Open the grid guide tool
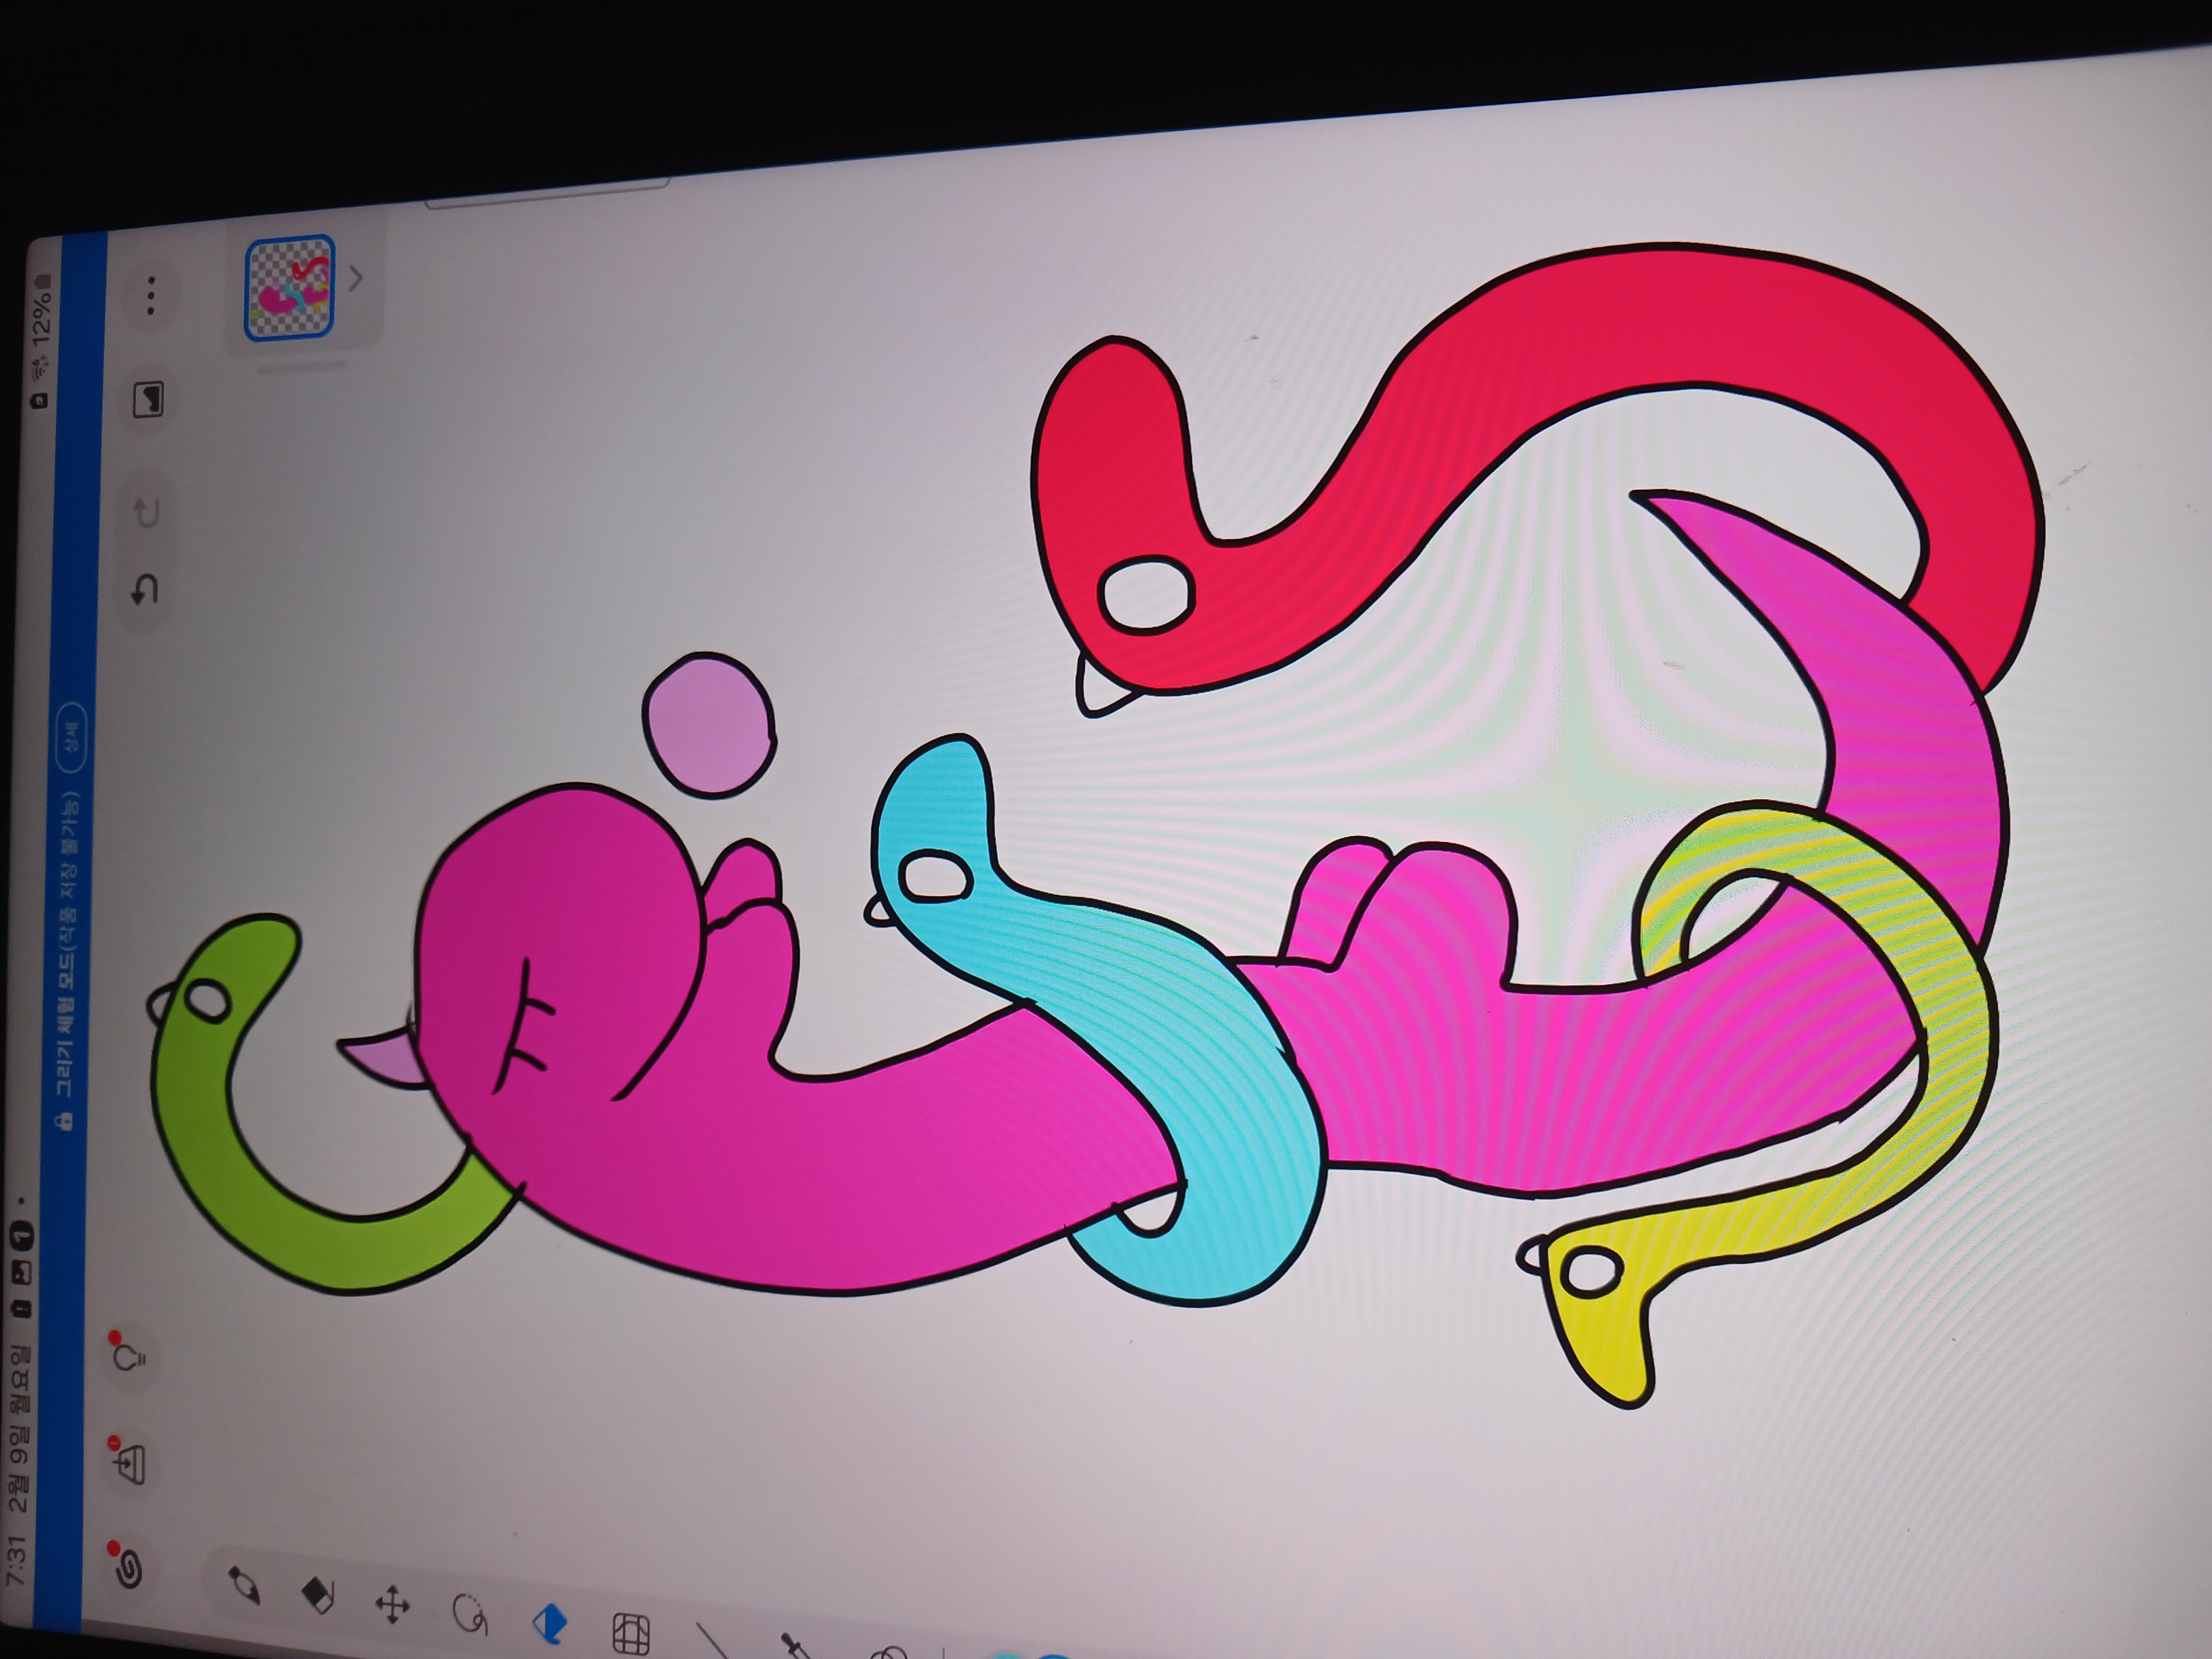2212x1659 pixels. (x=630, y=1634)
